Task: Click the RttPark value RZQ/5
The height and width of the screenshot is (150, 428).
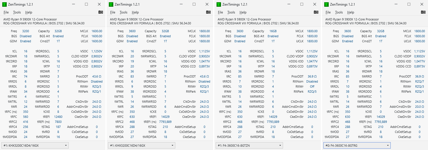Action: [x=312, y=92]
